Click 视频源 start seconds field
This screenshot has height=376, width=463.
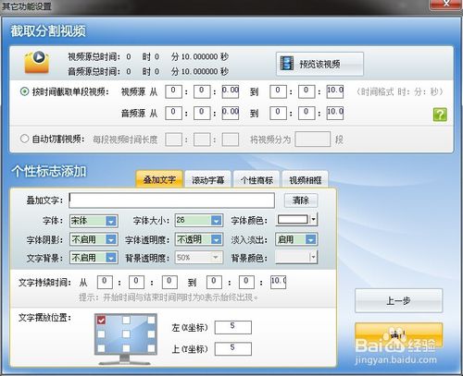231,91
